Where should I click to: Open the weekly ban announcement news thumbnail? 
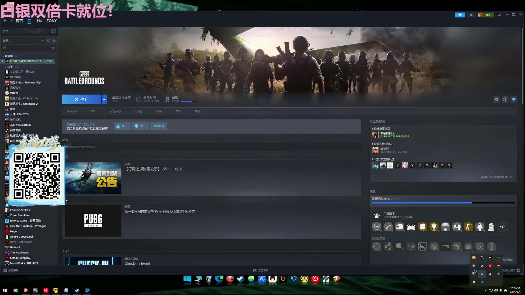(93, 178)
